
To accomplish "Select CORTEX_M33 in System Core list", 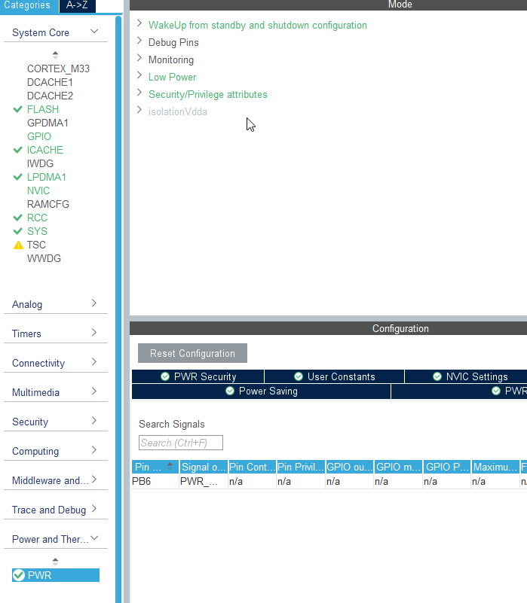I will pos(58,69).
